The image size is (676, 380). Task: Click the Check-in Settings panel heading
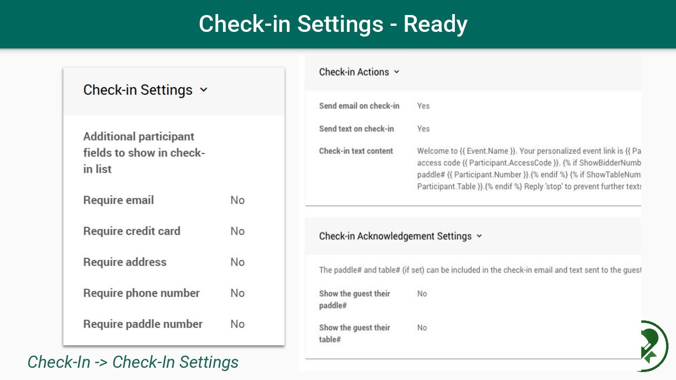pos(138,90)
